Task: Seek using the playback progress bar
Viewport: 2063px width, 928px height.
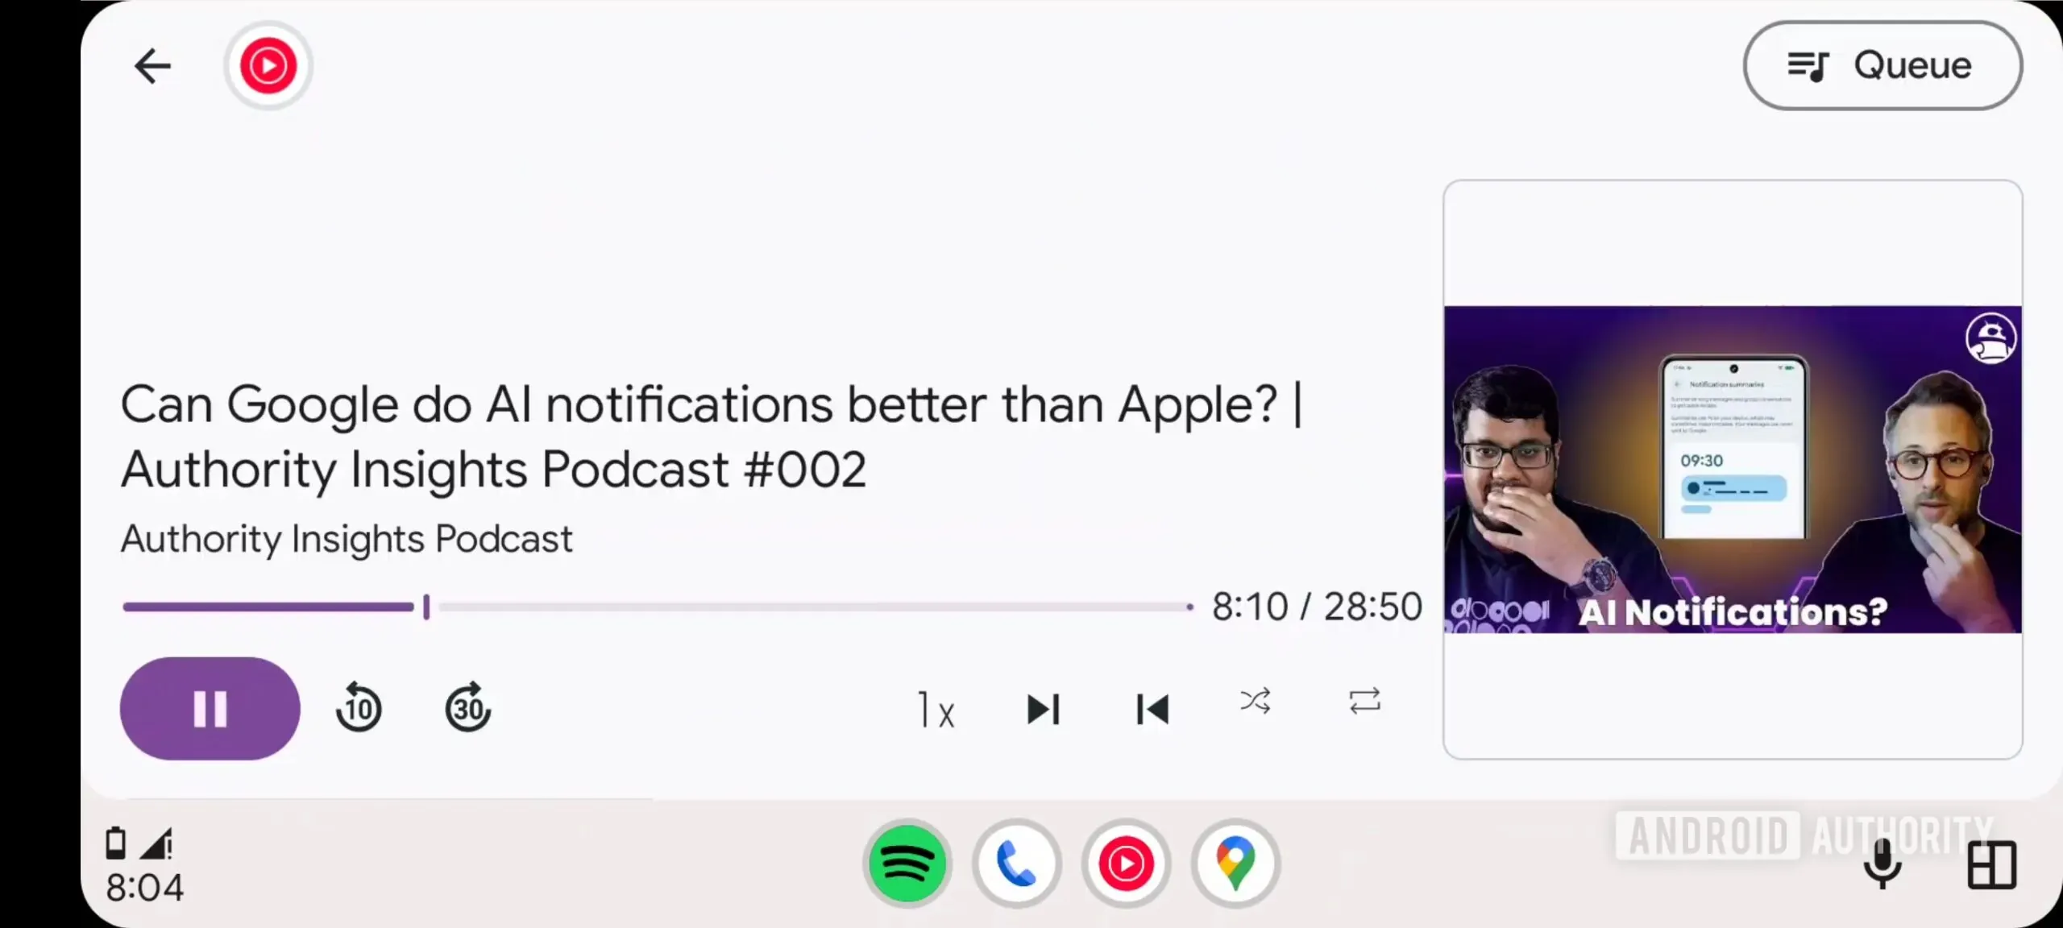Action: (x=657, y=607)
